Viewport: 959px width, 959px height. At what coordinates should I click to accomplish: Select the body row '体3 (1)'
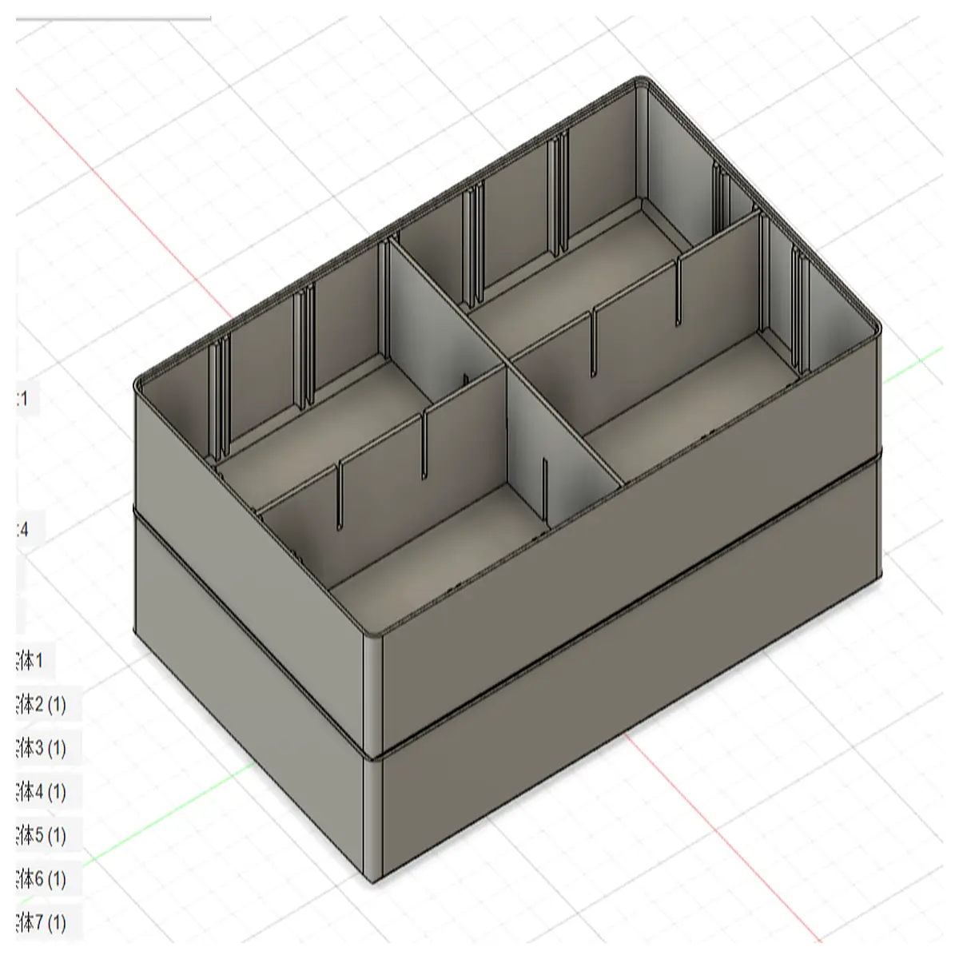pyautogui.click(x=49, y=749)
